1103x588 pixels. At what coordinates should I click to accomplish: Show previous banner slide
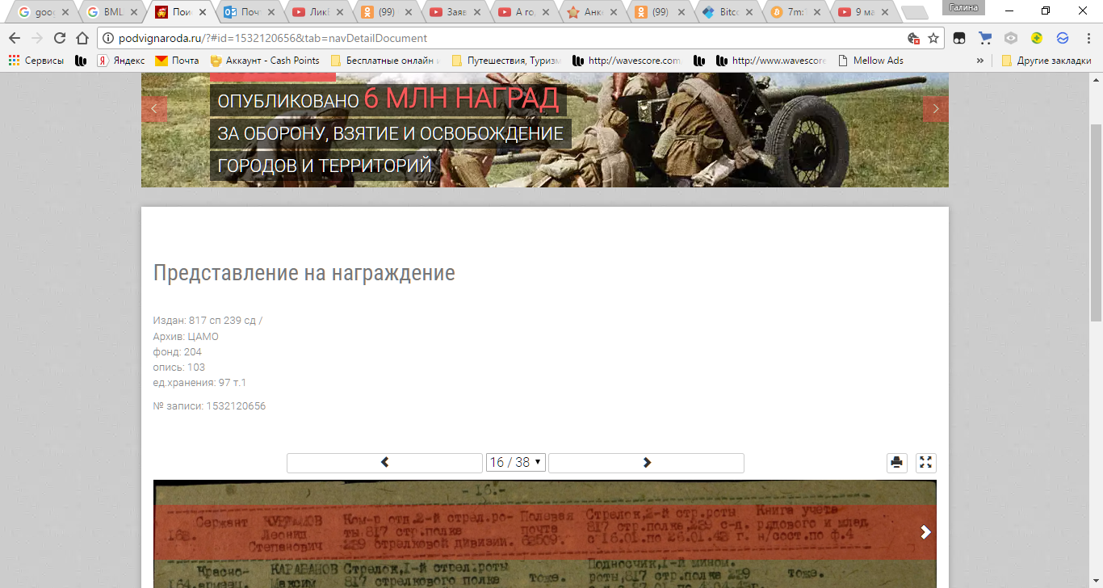click(x=154, y=109)
